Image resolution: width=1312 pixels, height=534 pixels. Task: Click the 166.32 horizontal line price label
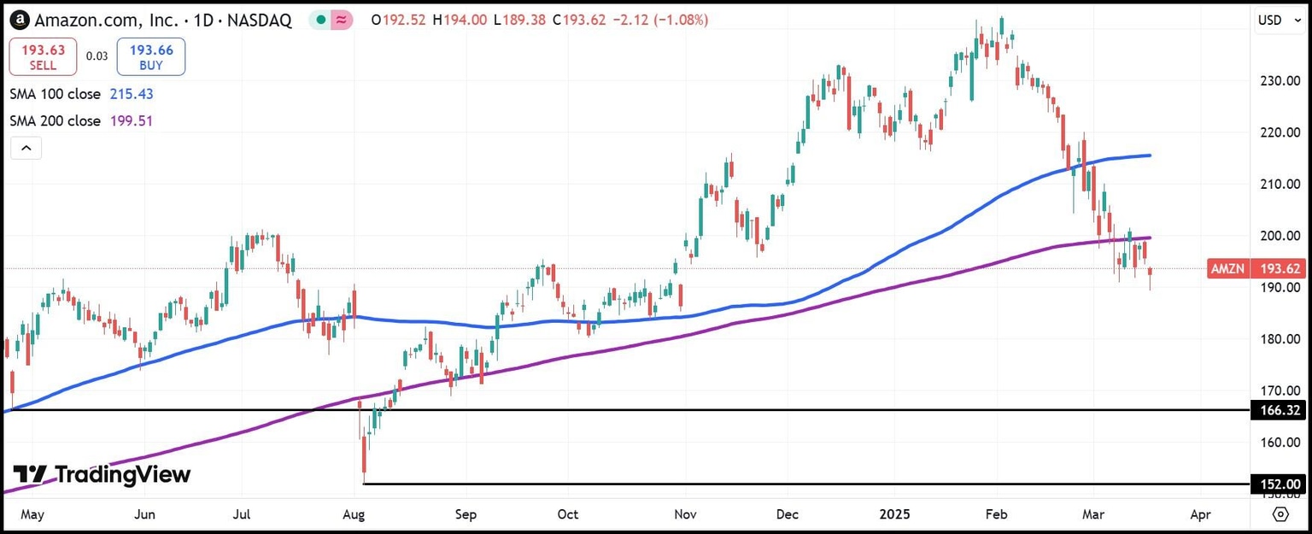(1279, 410)
